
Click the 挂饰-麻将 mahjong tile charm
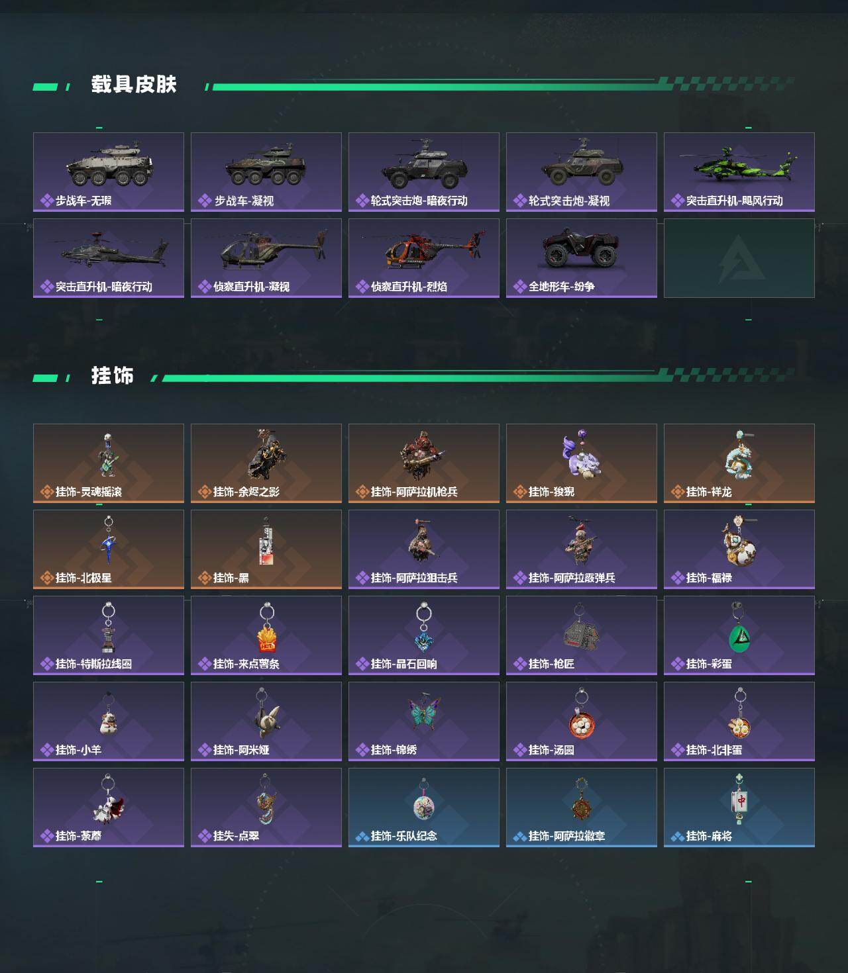[739, 808]
